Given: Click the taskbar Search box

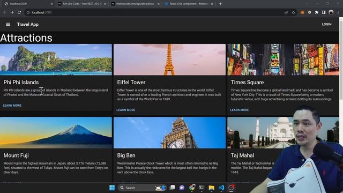Looking at the screenshot, I should (141, 188).
